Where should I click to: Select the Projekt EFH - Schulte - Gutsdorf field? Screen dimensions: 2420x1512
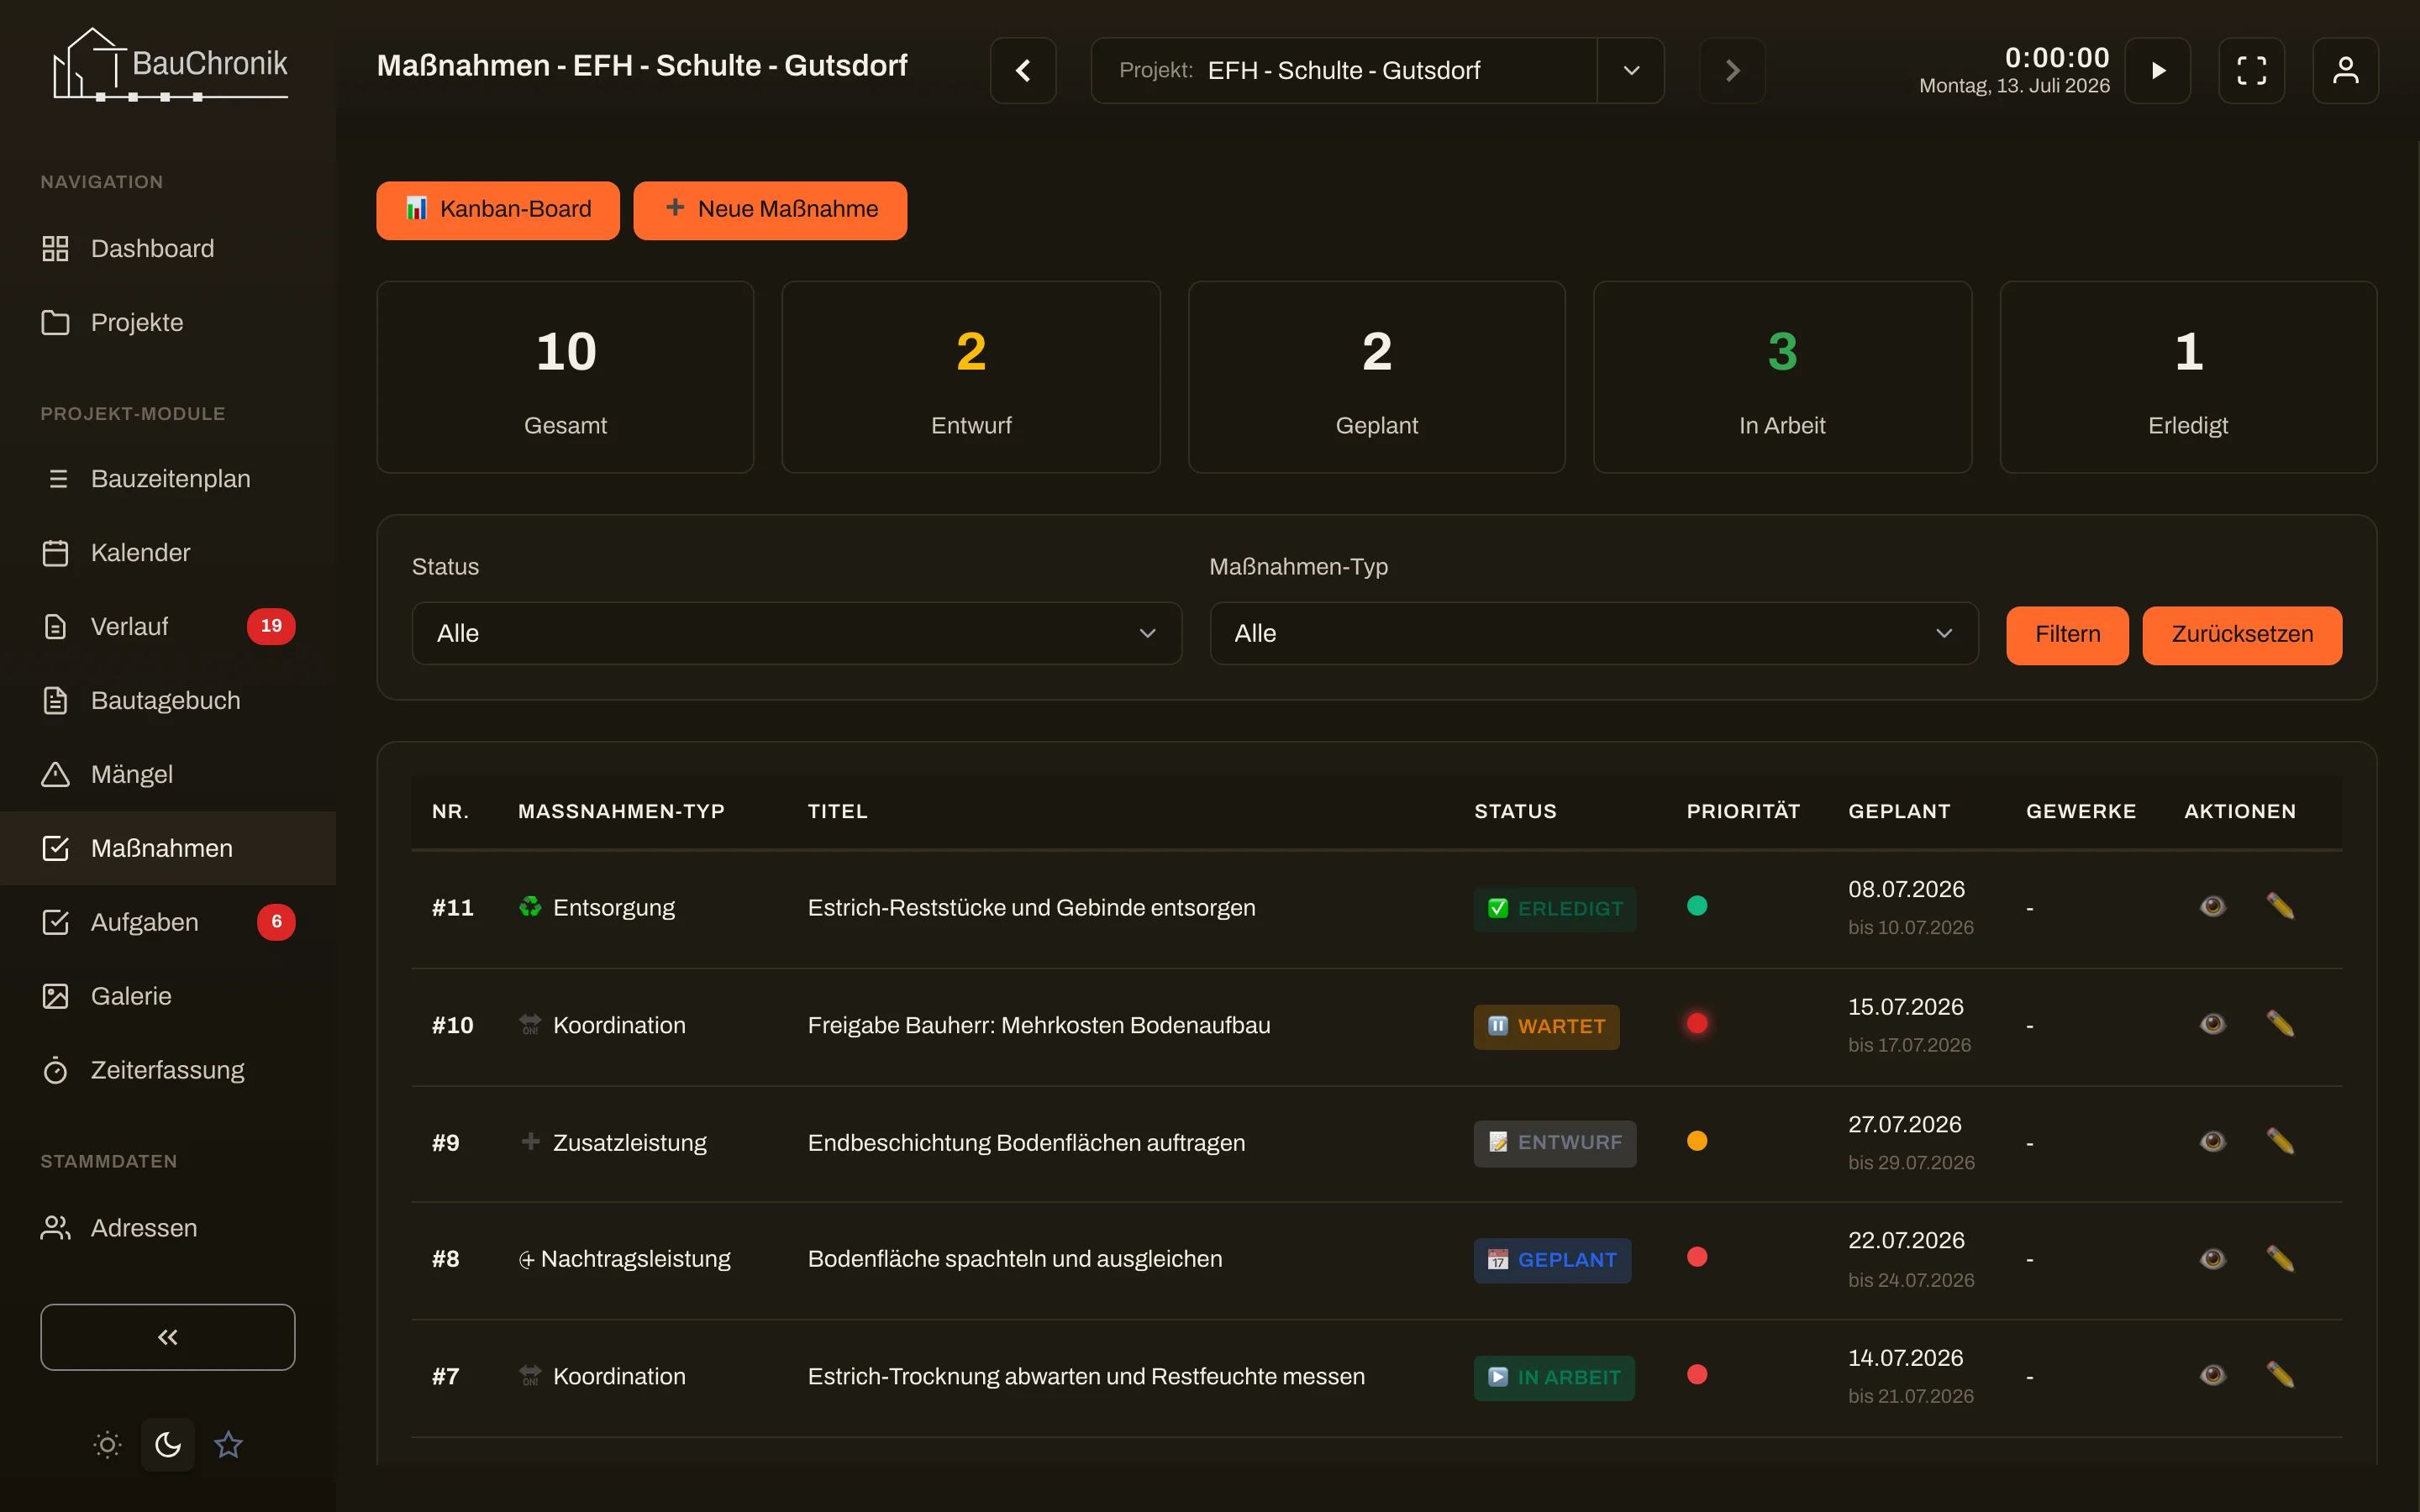pyautogui.click(x=1344, y=70)
